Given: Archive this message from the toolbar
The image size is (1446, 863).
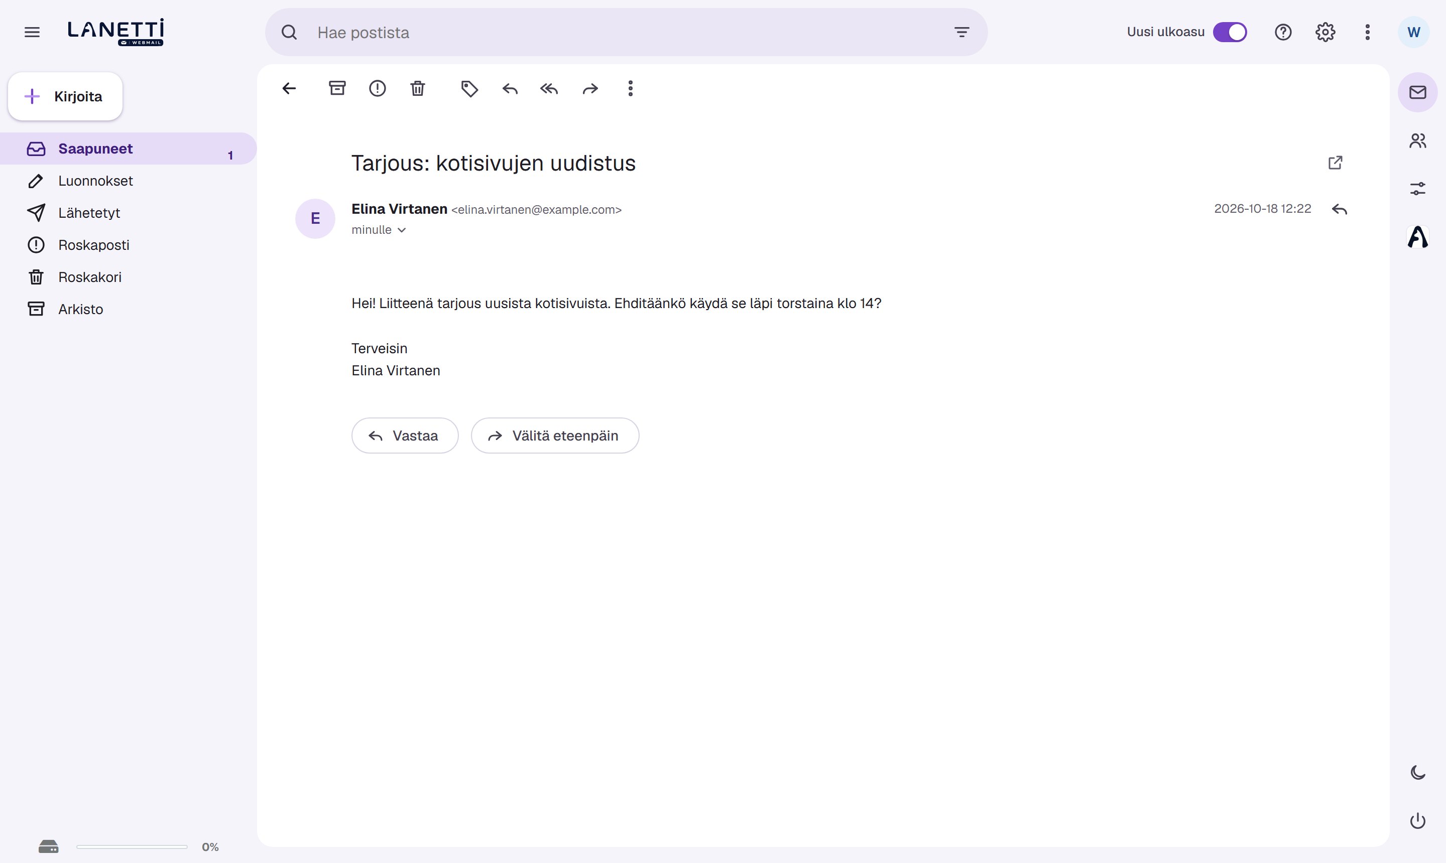Looking at the screenshot, I should [337, 88].
